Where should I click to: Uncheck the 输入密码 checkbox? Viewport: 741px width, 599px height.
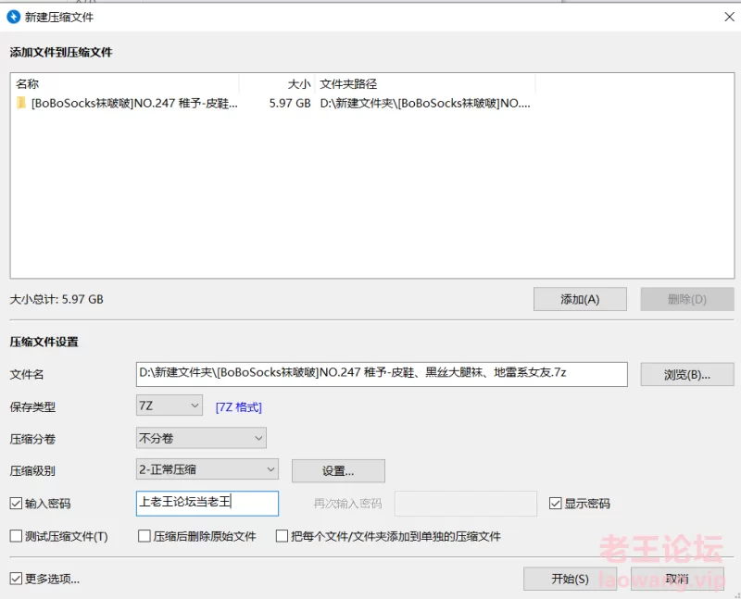(17, 504)
